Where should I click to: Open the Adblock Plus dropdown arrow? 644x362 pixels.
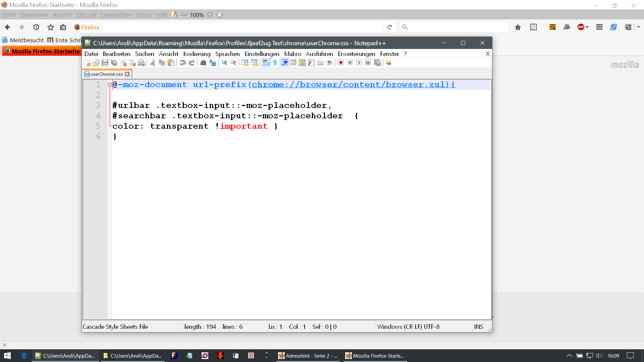coord(587,27)
